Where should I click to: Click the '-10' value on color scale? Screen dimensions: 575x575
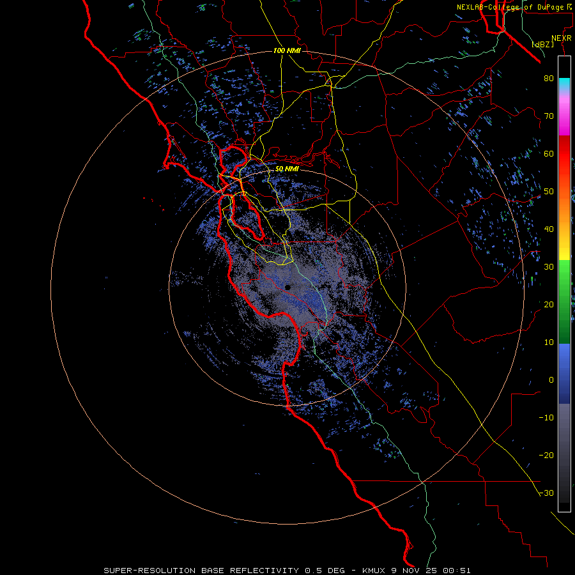tap(546, 418)
